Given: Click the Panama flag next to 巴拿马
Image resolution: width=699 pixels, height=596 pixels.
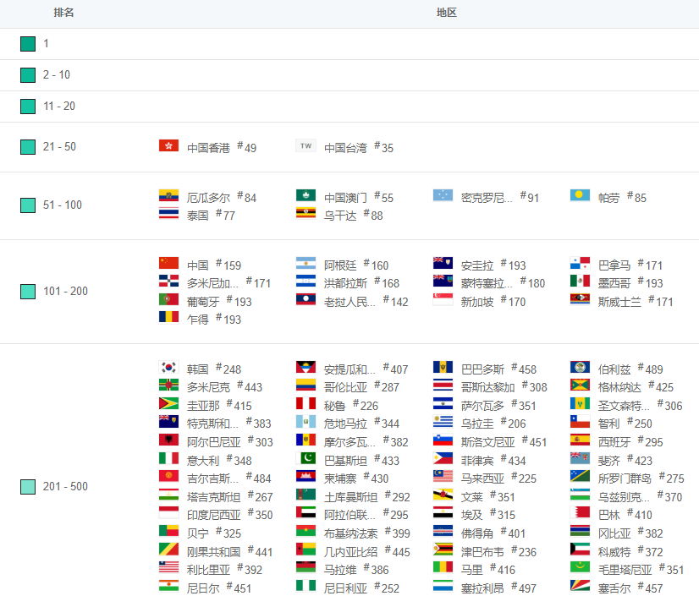Looking at the screenshot, I should [x=580, y=263].
